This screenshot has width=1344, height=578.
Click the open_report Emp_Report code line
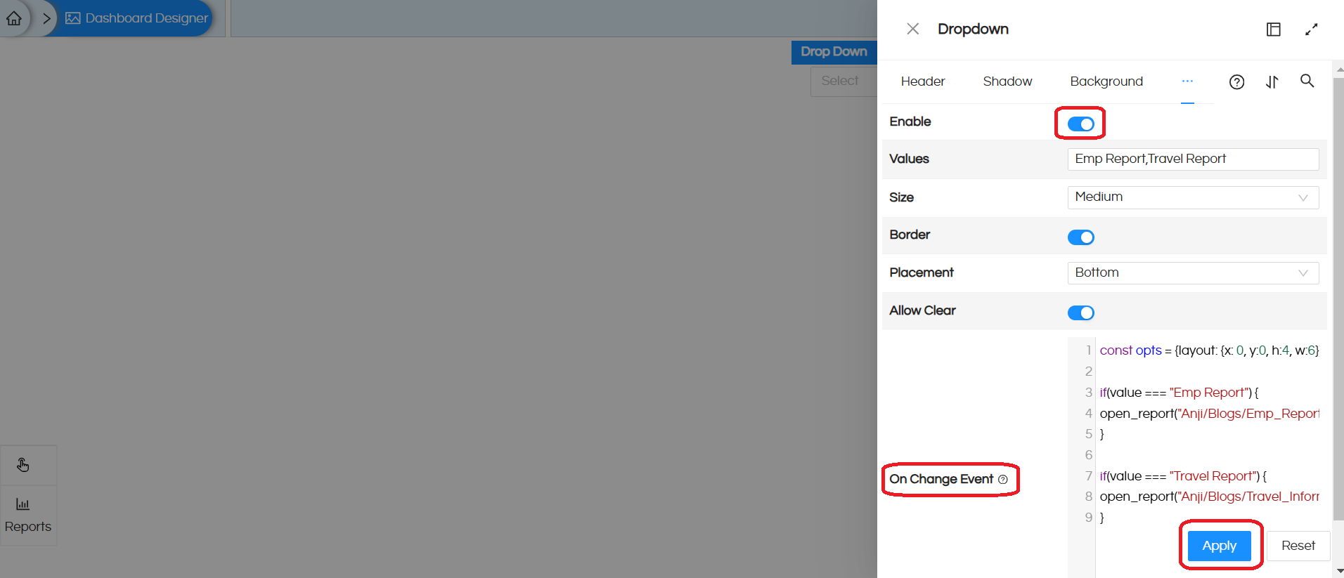click(1209, 414)
